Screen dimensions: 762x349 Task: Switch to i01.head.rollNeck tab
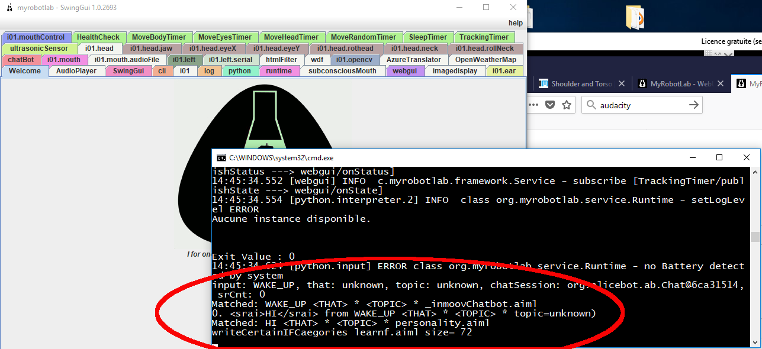click(485, 49)
